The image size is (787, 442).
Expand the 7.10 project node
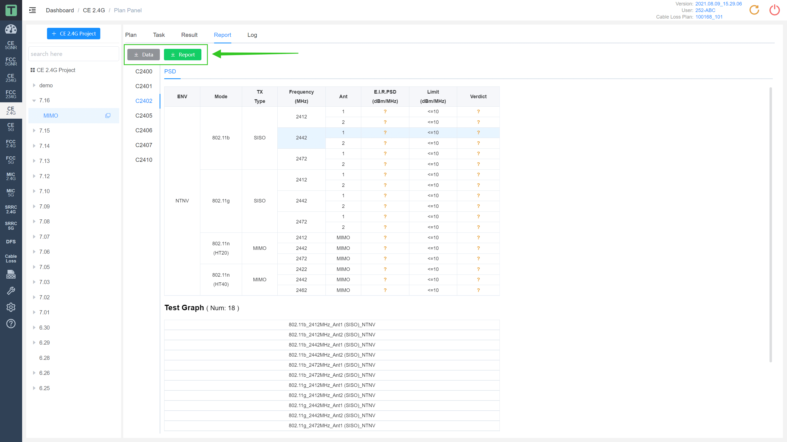click(x=34, y=191)
